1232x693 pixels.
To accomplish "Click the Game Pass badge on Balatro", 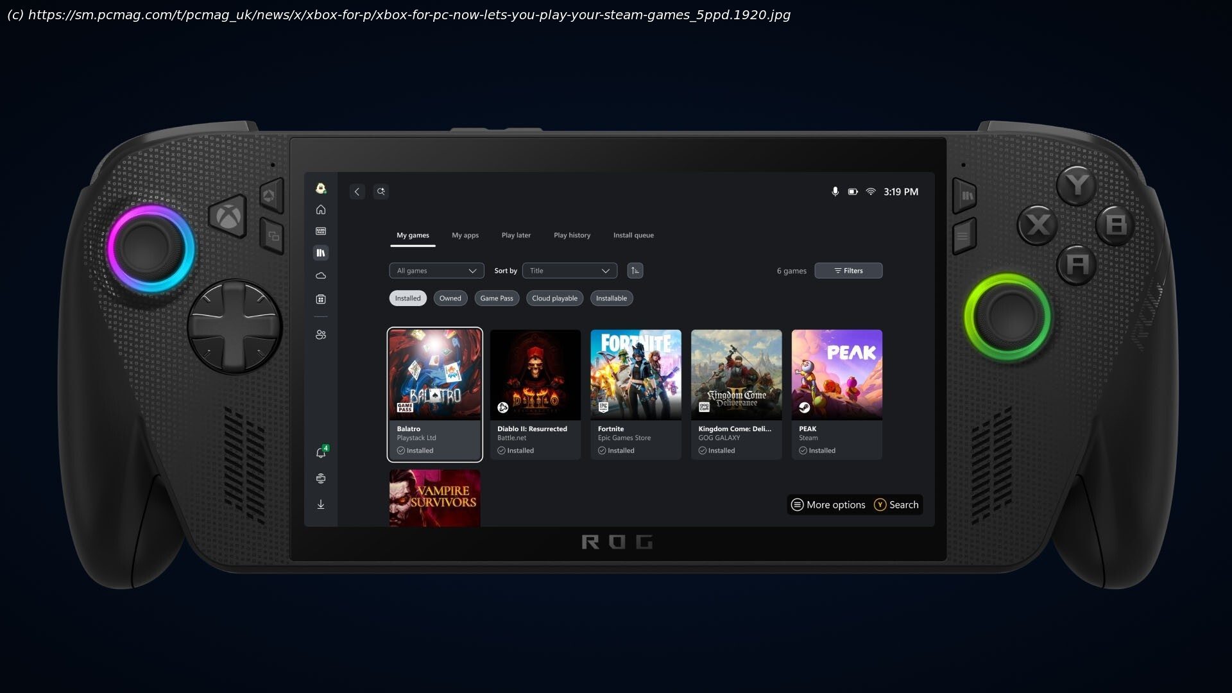I will coord(405,407).
